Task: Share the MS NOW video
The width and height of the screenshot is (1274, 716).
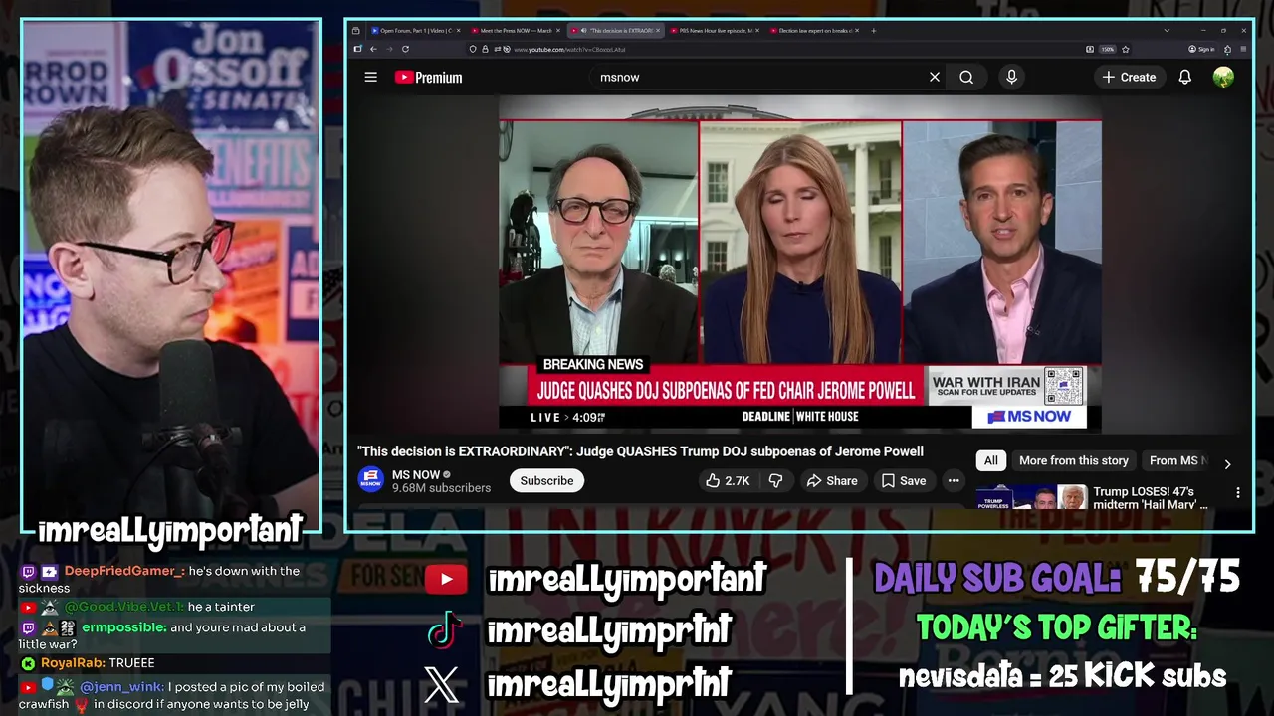Action: coord(832,480)
